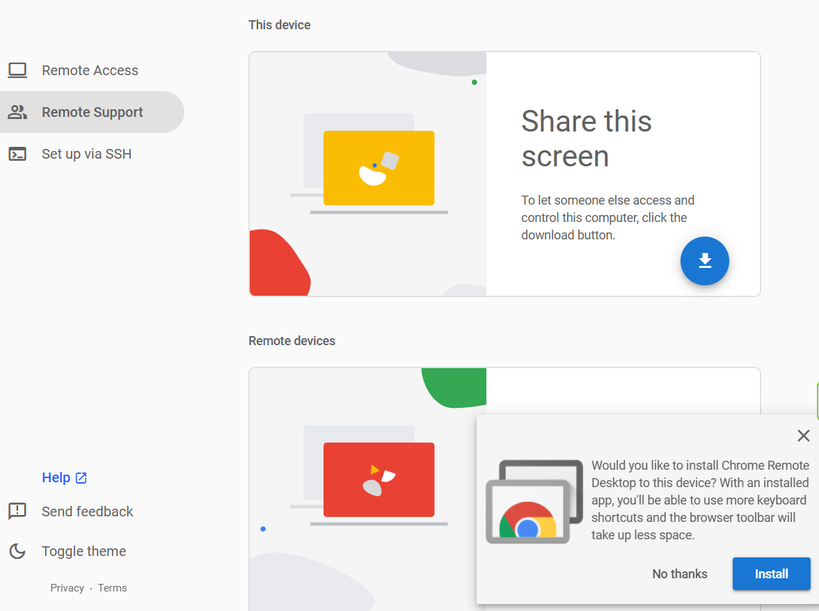The image size is (819, 611).
Task: Click the moon icon for theme toggle
Action: [x=17, y=551]
